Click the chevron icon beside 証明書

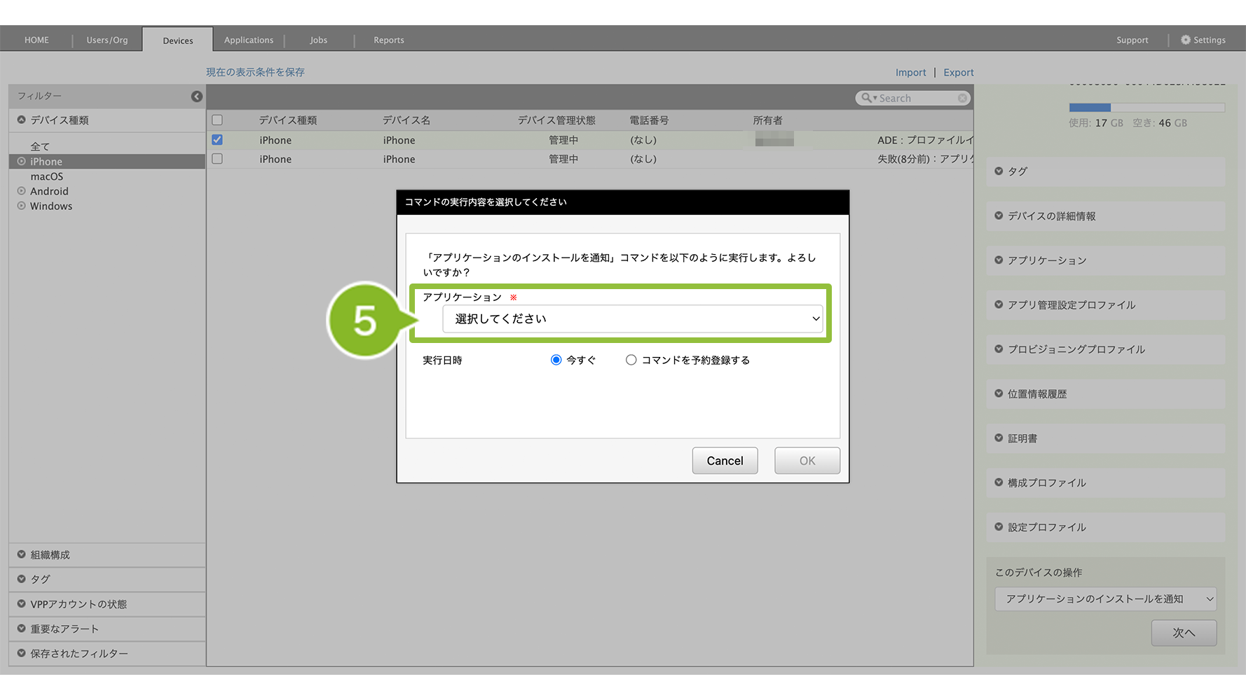[x=999, y=438]
